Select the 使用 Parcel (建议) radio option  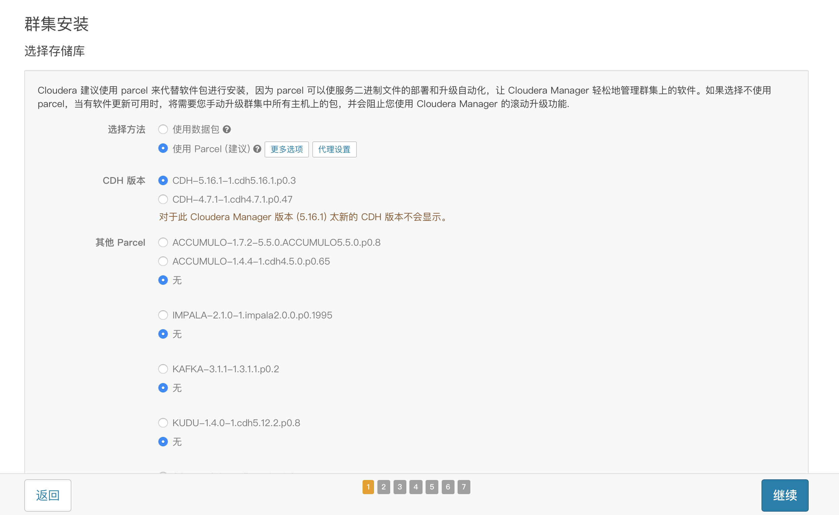tap(163, 148)
